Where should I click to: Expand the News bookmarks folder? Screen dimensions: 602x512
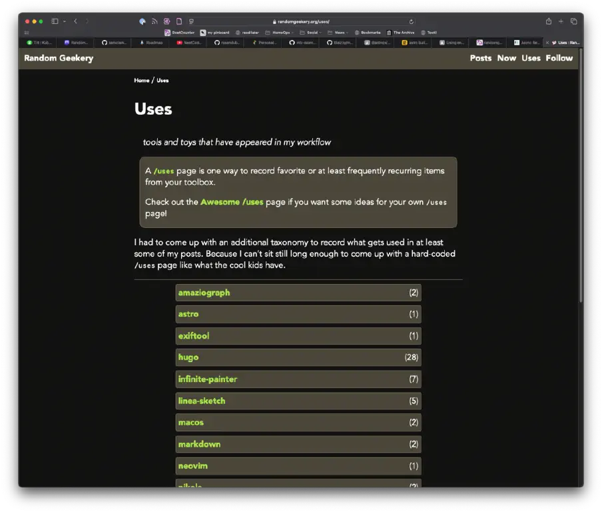click(x=338, y=33)
